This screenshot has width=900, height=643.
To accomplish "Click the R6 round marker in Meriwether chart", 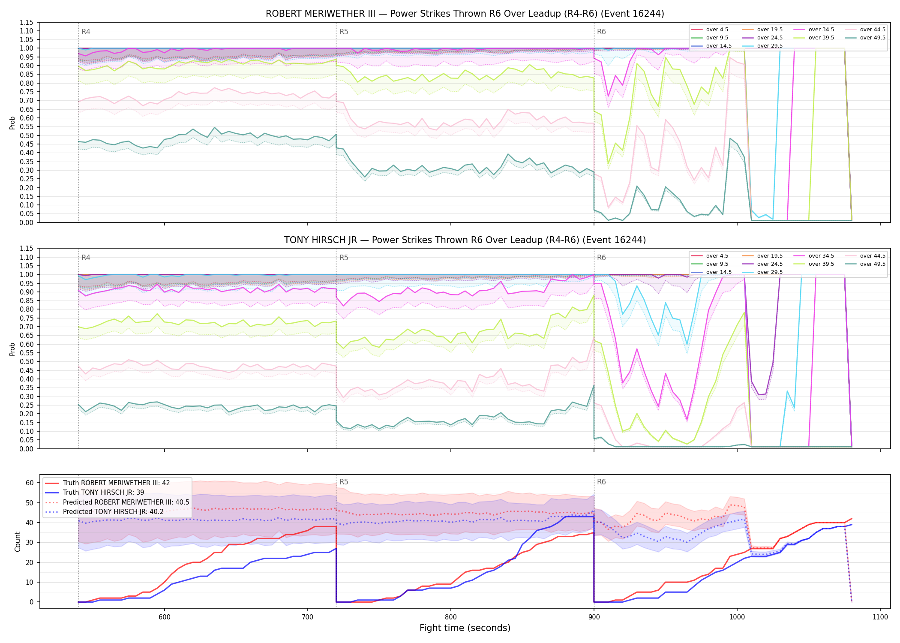I will coord(601,32).
